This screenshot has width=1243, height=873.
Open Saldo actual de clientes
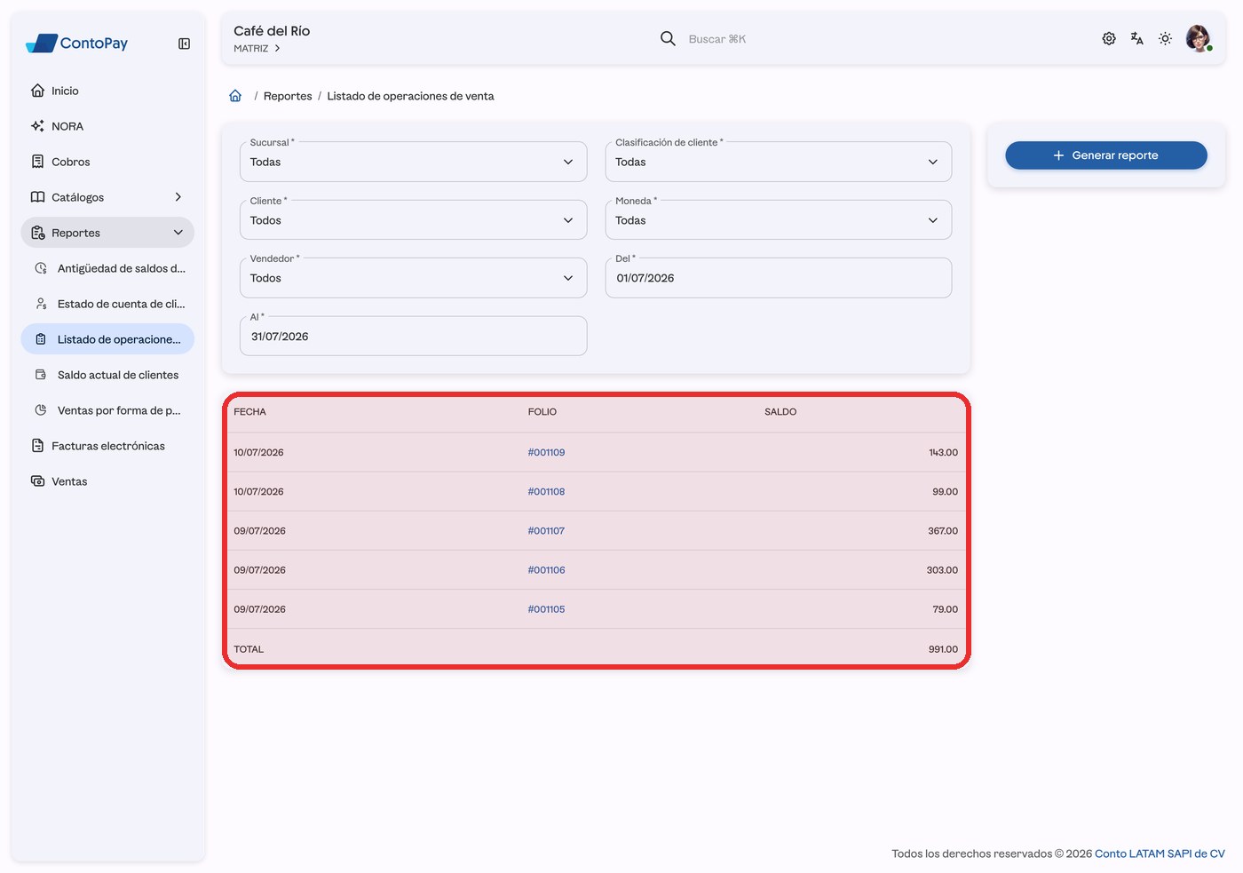107,375
